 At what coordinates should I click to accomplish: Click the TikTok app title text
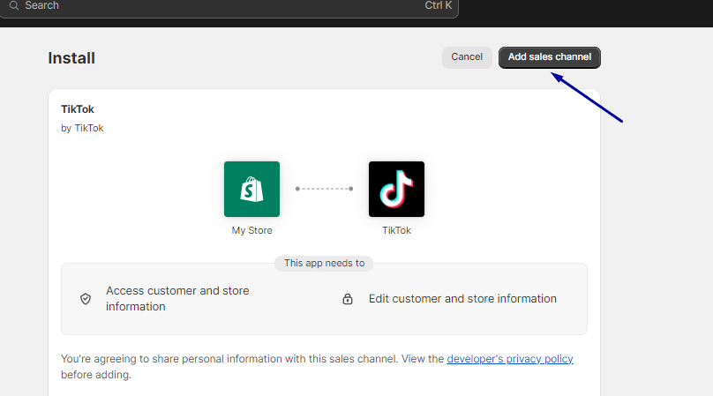click(x=78, y=109)
